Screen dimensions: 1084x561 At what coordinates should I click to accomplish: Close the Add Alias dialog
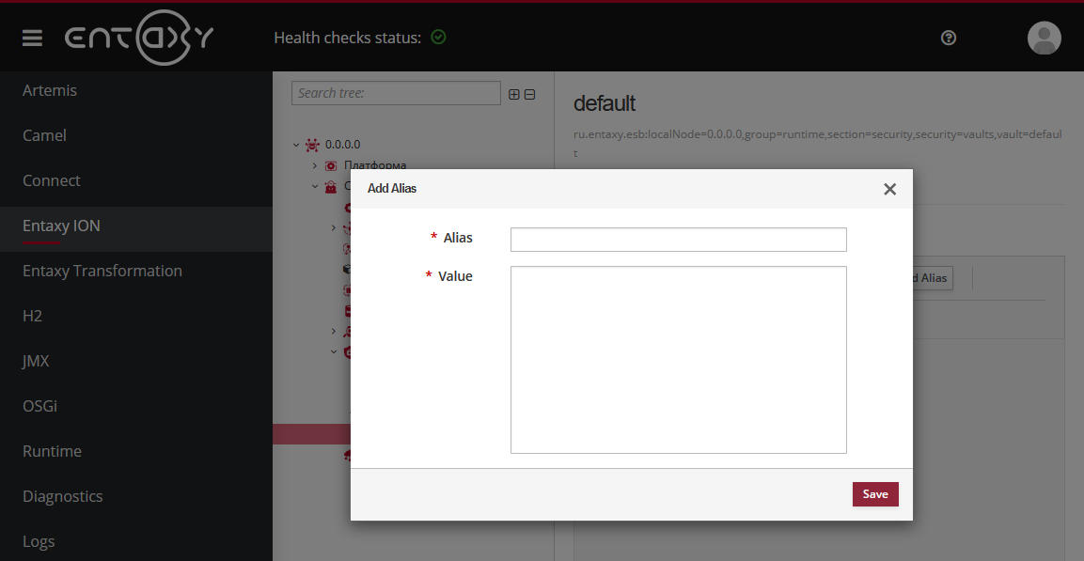tap(889, 189)
